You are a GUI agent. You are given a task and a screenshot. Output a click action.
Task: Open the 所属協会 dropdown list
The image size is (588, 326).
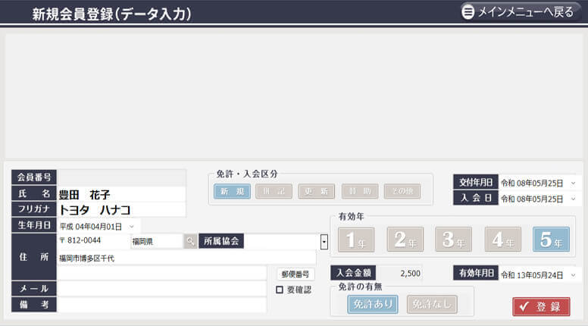[x=324, y=242]
